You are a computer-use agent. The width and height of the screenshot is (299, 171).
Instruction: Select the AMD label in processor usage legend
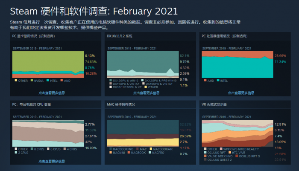(211, 81)
